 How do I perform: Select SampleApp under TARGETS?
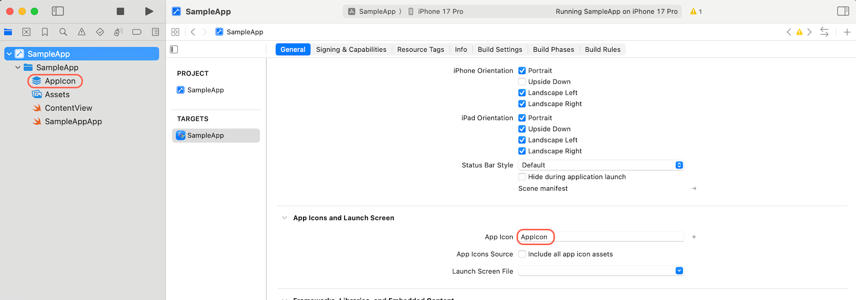(216, 135)
